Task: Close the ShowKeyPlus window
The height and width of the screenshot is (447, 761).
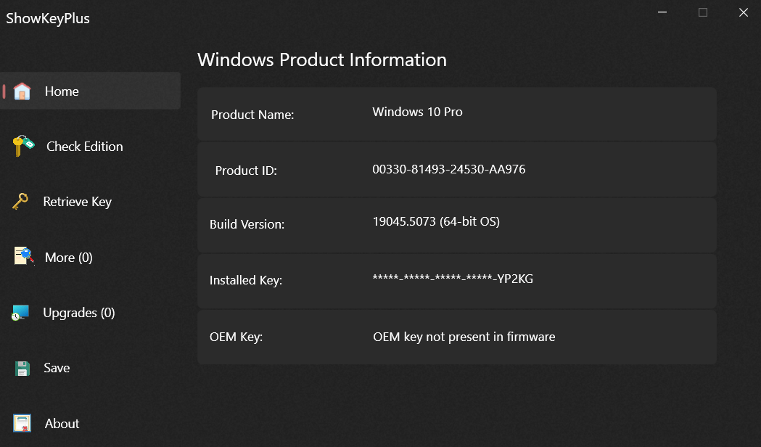Action: click(744, 12)
